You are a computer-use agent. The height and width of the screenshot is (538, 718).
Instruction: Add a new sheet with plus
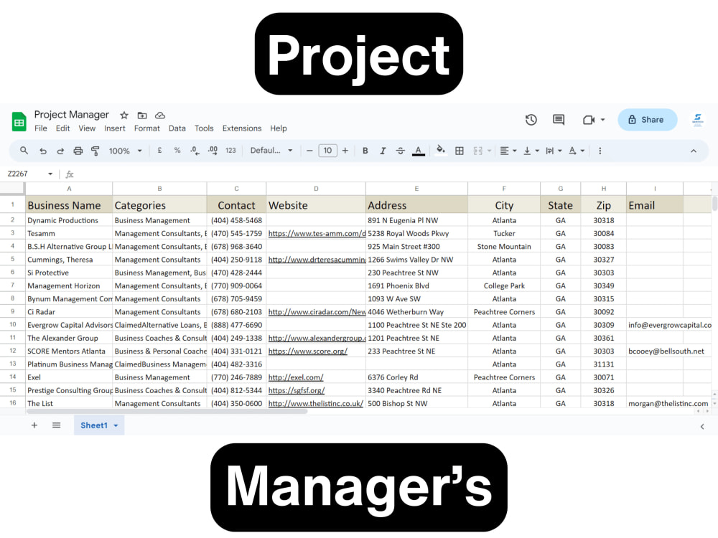(34, 425)
